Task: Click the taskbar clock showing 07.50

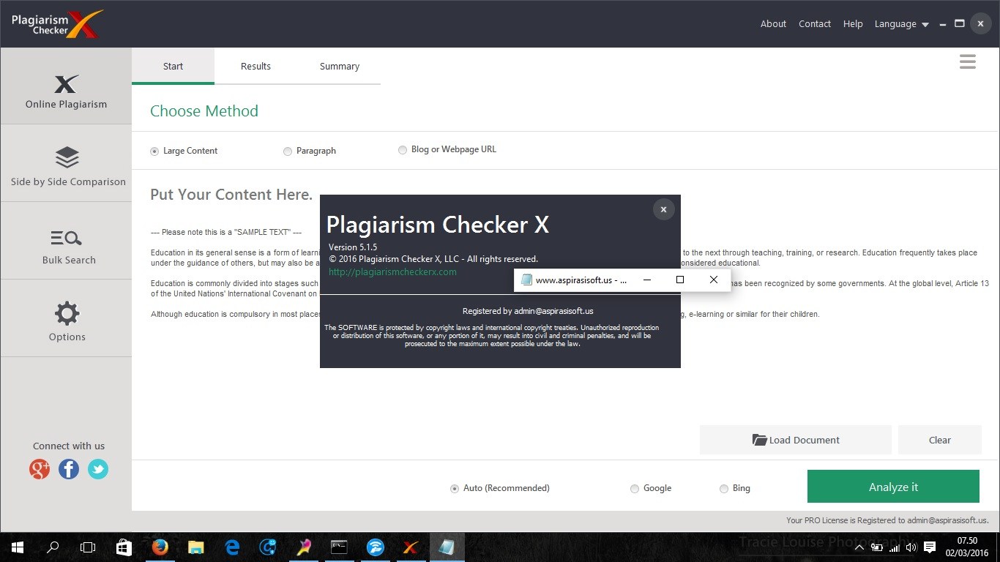Action: tap(968, 547)
